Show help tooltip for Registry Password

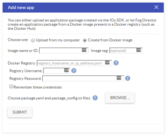pos(128,78)
